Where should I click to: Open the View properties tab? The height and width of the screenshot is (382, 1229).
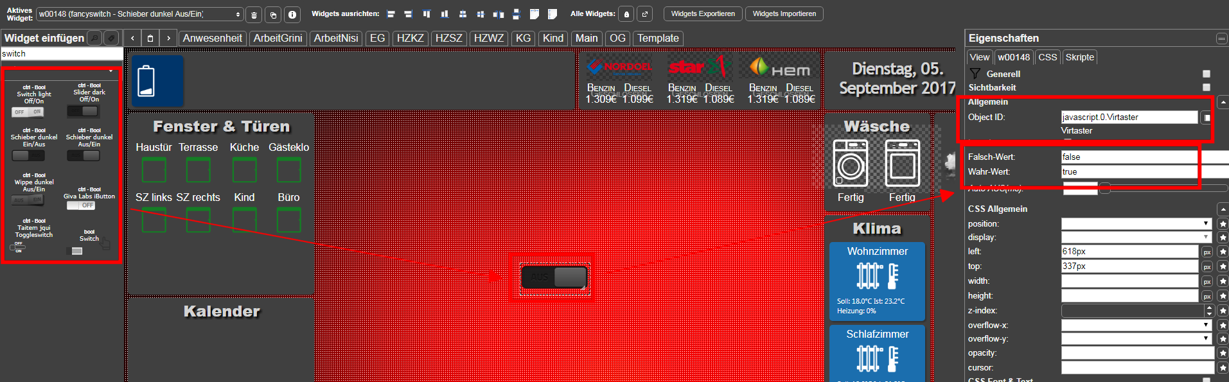[x=980, y=57]
